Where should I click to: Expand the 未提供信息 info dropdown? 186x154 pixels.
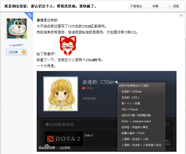pos(90,98)
